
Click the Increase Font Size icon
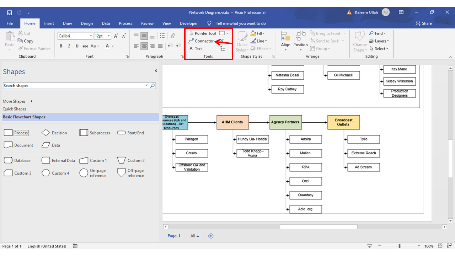(116, 36)
